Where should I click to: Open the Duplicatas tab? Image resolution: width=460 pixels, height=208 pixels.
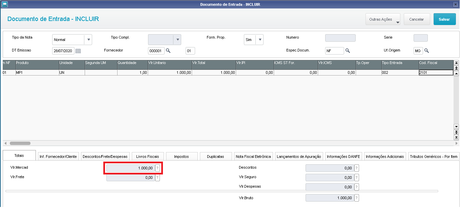tap(215, 157)
